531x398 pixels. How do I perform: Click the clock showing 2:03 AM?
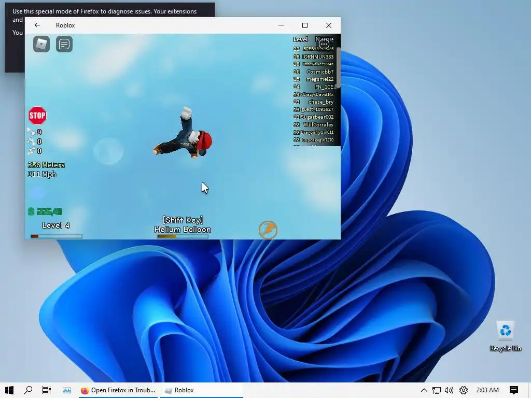coord(487,390)
